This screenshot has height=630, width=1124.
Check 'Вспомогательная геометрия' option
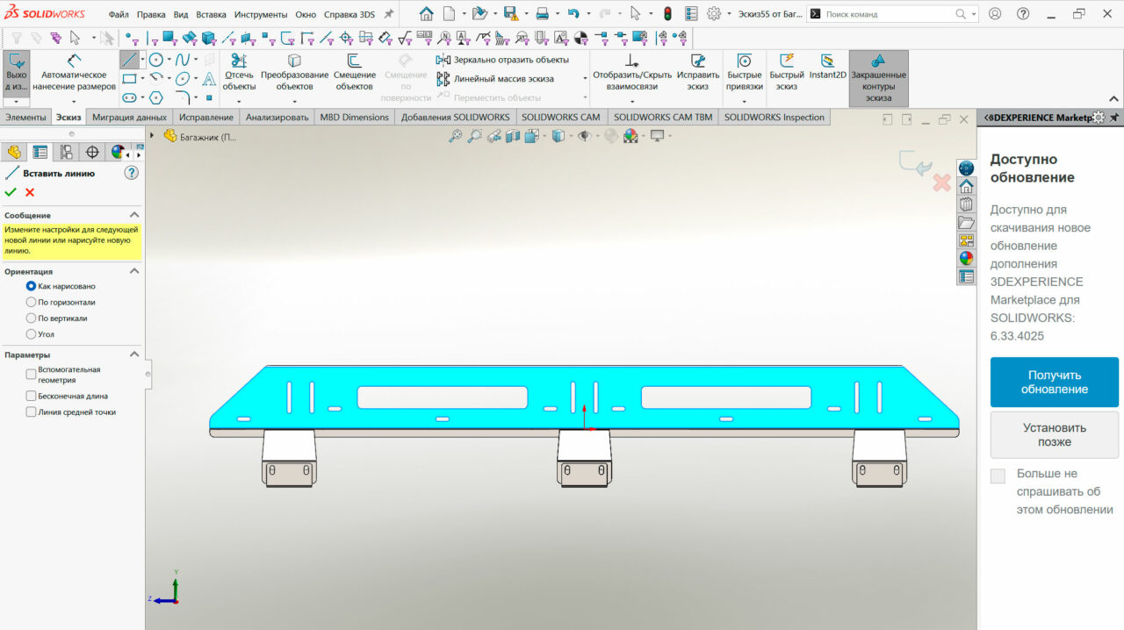32,375
